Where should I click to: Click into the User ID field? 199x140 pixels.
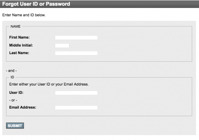tap(76, 93)
